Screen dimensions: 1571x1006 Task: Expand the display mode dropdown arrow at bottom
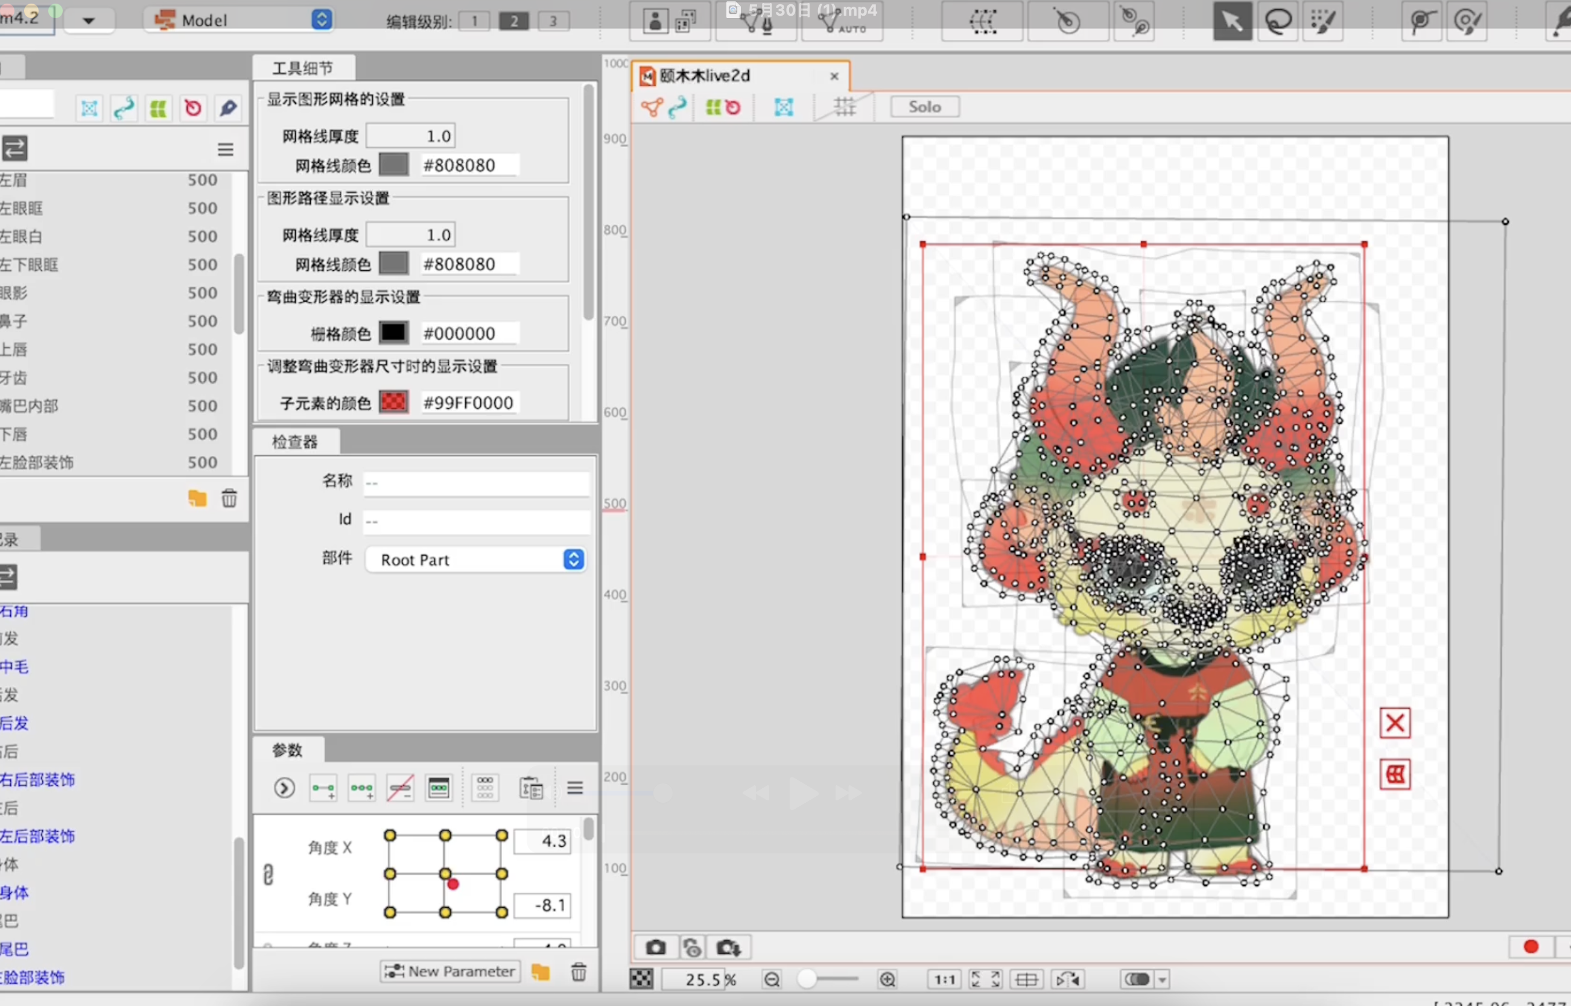[x=1162, y=979]
